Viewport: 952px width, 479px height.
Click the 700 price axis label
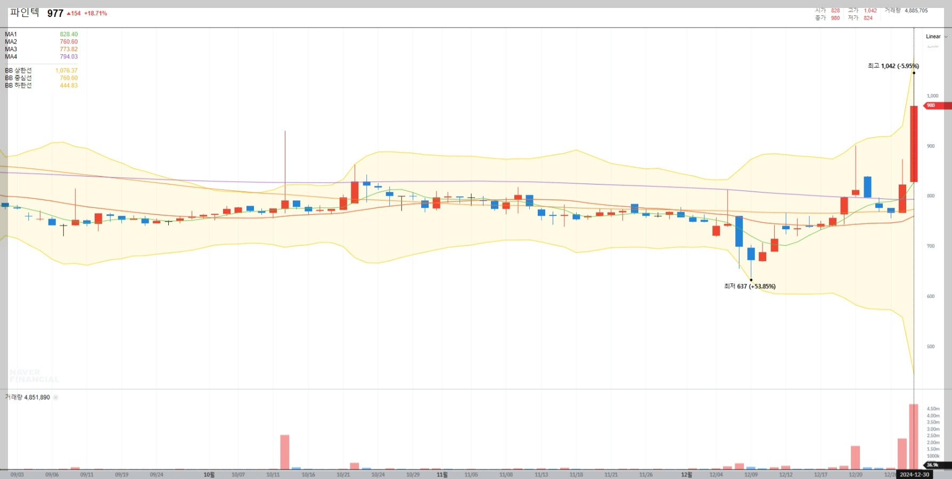[x=931, y=246]
